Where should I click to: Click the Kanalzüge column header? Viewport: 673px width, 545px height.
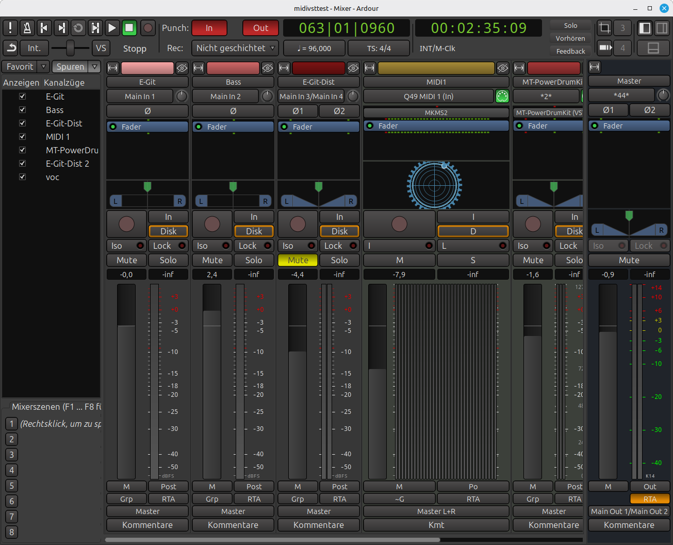click(64, 83)
